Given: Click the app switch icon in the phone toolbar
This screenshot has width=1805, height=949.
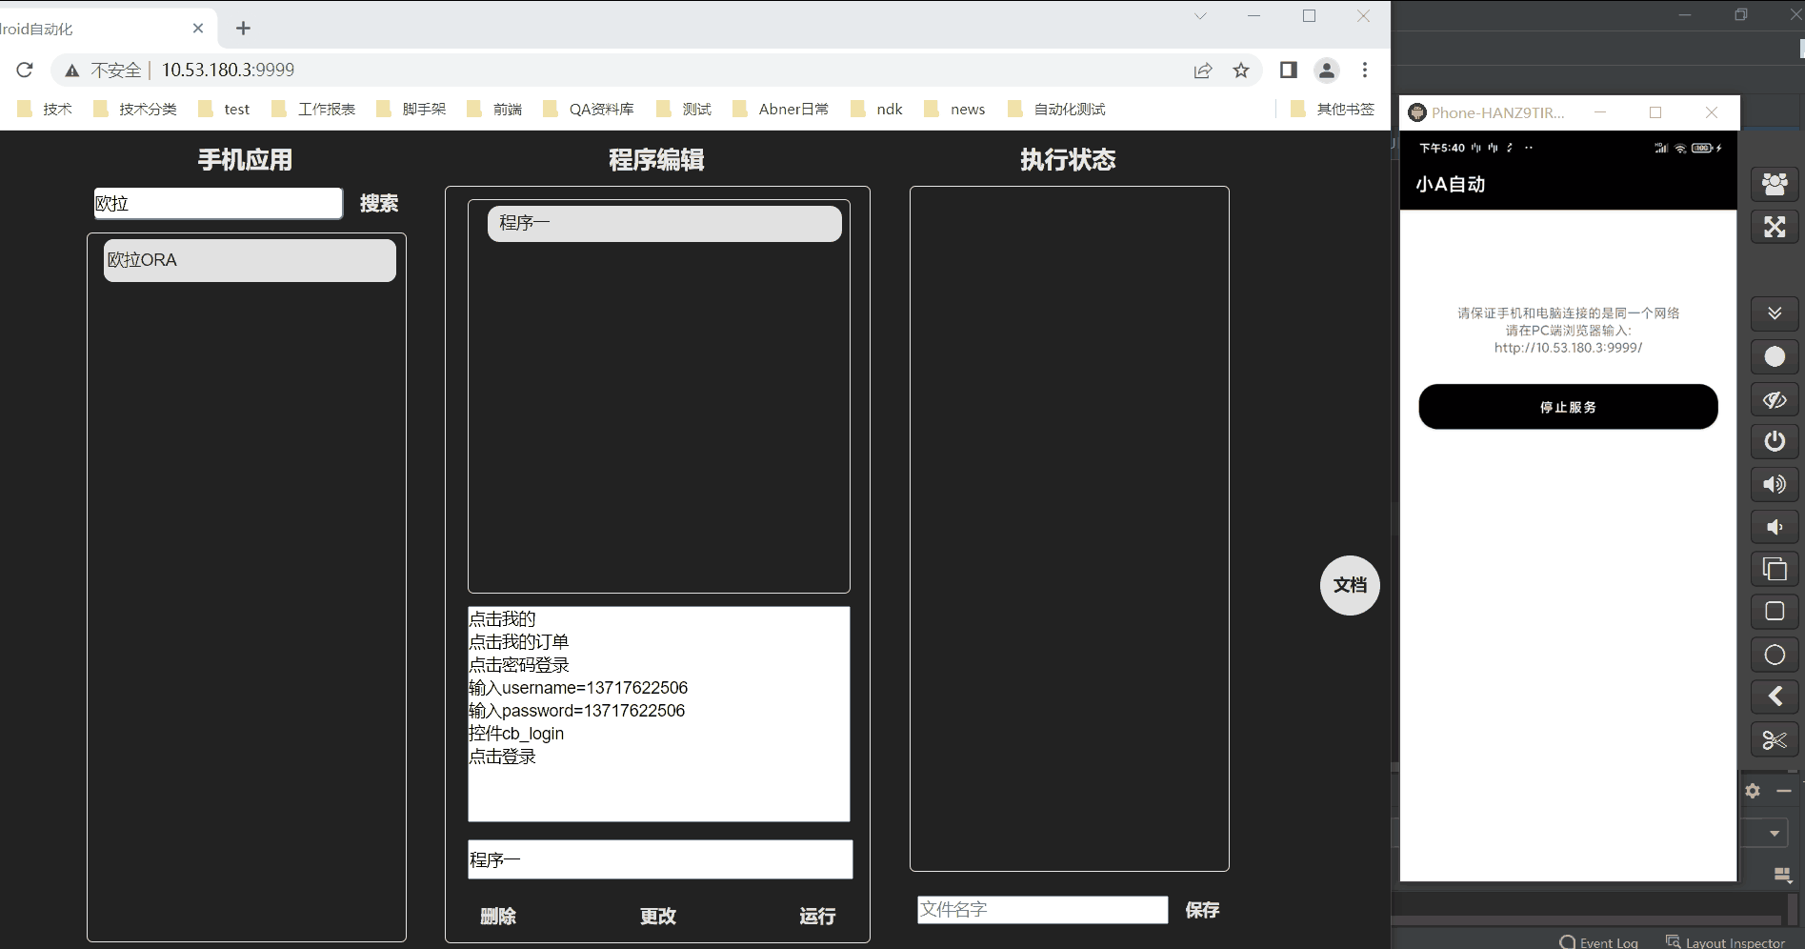Looking at the screenshot, I should pyautogui.click(x=1775, y=569).
